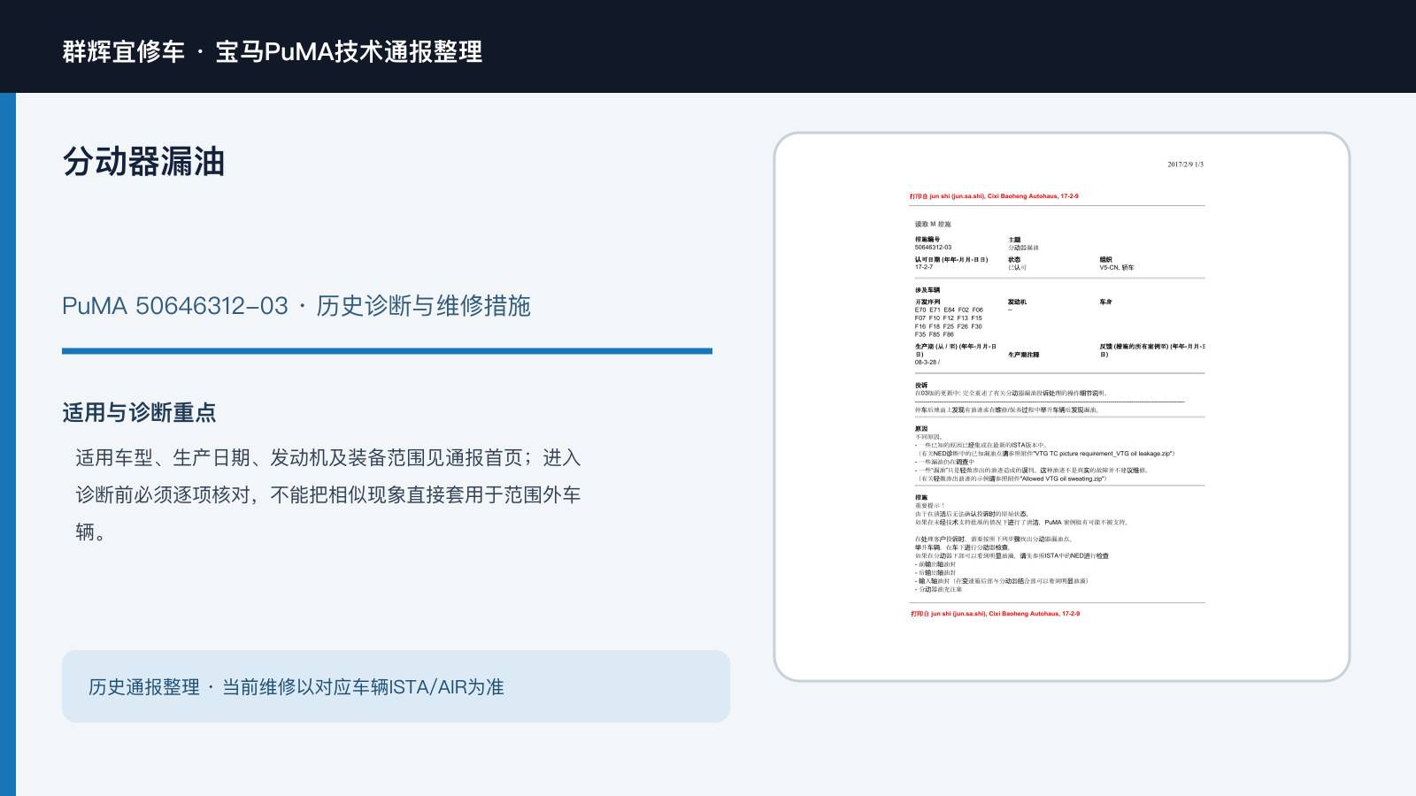
Task: Click the 2017/2/9 1/3 page date stamp
Action: pos(1185,165)
